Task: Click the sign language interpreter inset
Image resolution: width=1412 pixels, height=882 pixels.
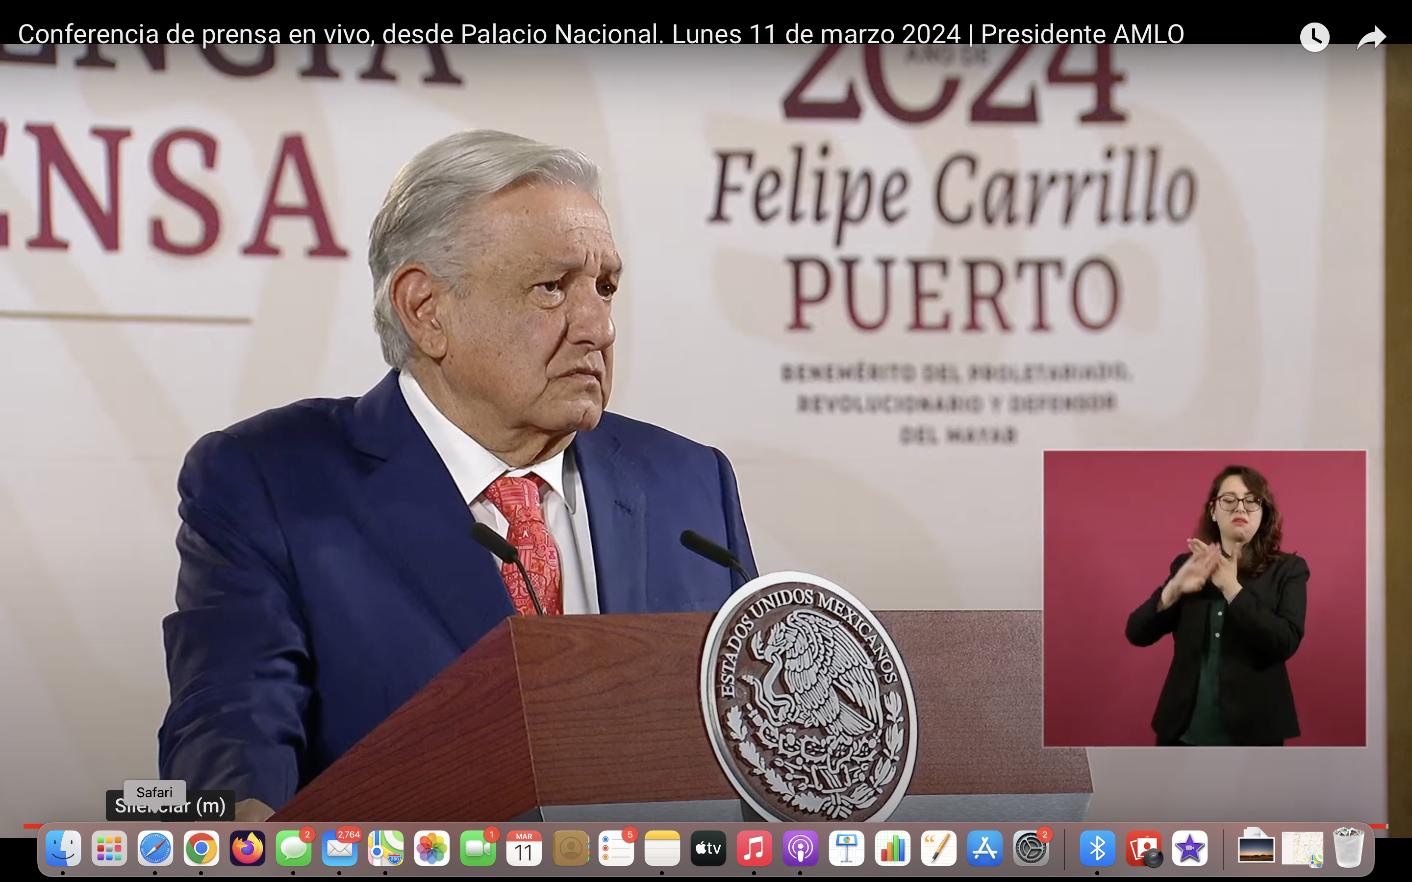Action: [1204, 598]
